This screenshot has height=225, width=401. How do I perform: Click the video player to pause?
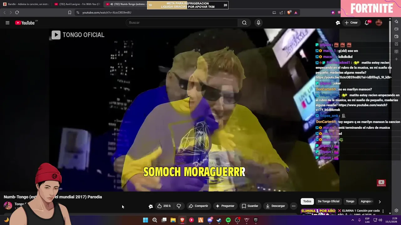click(x=194, y=109)
